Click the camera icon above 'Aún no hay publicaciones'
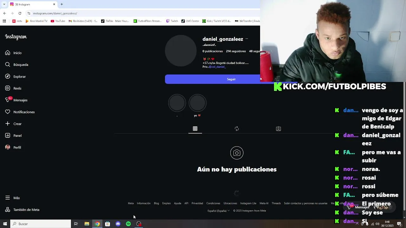Image resolution: width=406 pixels, height=228 pixels. [x=237, y=153]
